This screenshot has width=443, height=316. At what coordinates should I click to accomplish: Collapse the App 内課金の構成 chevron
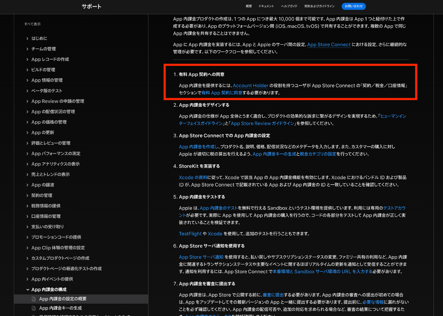[28, 290]
